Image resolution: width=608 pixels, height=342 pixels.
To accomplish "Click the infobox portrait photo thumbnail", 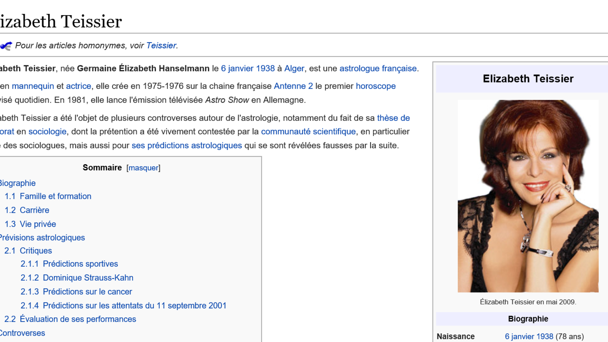I will [528, 196].
